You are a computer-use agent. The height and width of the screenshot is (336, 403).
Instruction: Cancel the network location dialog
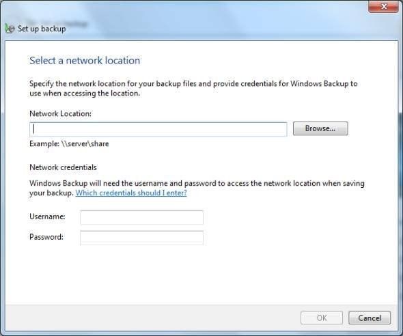click(x=370, y=318)
